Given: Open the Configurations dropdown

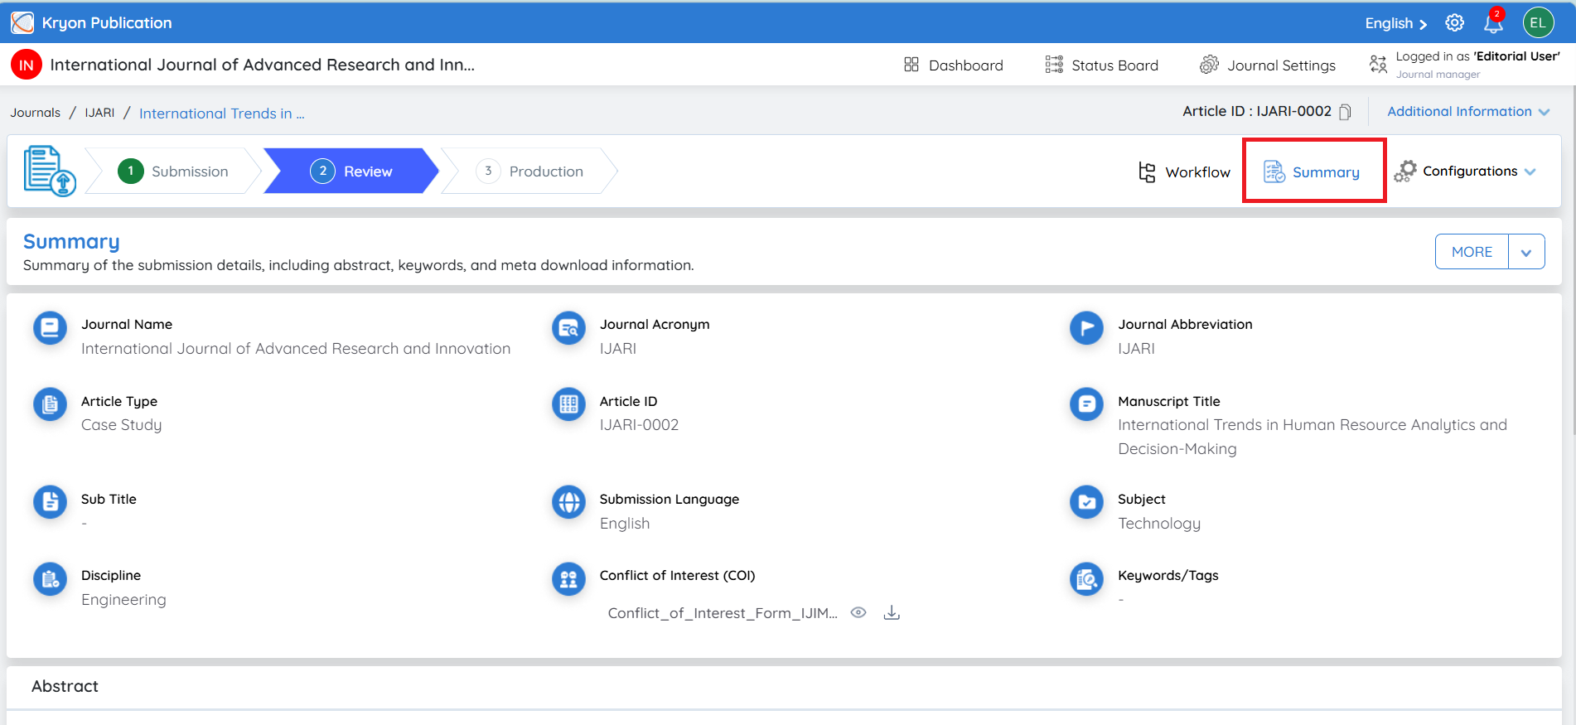Looking at the screenshot, I should [x=1465, y=172].
